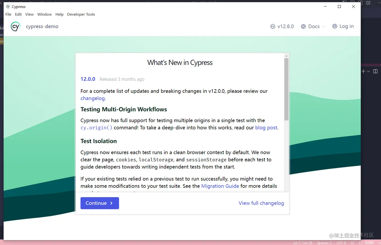
Task: Open the v12.6.0 version info button
Action: [x=282, y=26]
